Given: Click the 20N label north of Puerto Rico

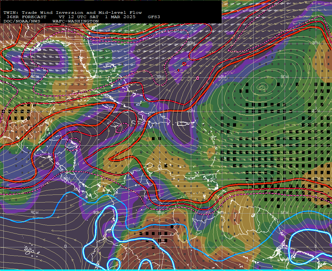Looking at the screenshot, I should coord(191,111).
